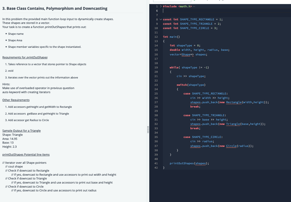Click the 'Height: 2.3' sample output line

coord(10,147)
